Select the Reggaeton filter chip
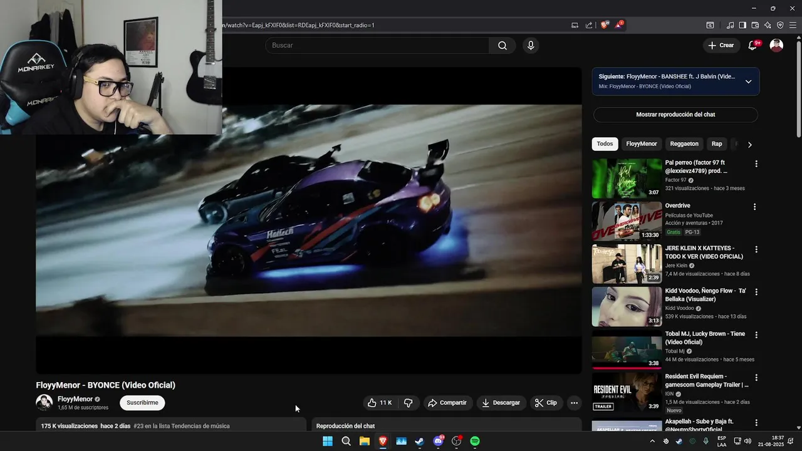The height and width of the screenshot is (451, 802). coord(684,144)
